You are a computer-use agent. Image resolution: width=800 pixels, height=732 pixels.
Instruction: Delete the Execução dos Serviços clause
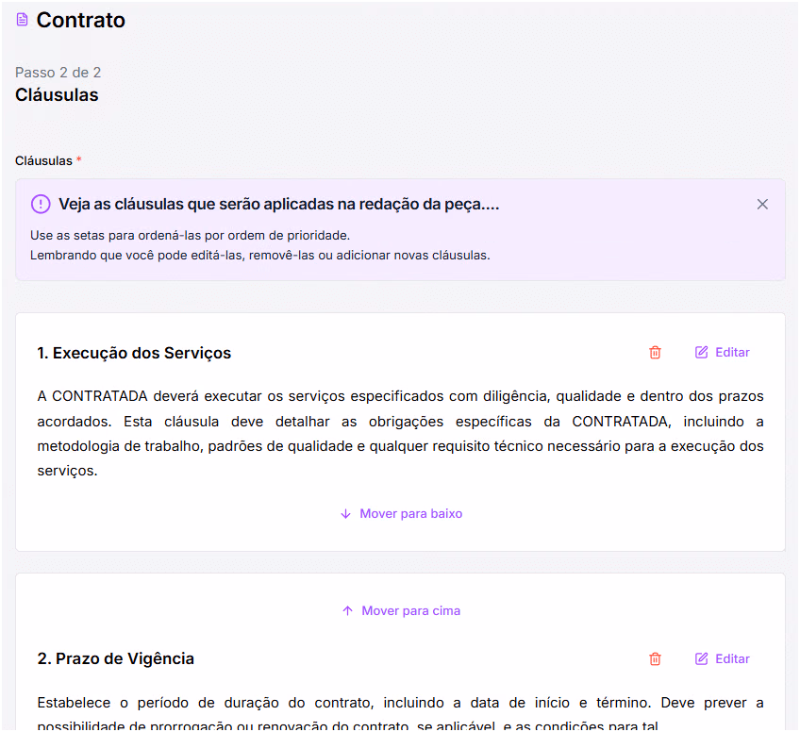pyautogui.click(x=655, y=353)
